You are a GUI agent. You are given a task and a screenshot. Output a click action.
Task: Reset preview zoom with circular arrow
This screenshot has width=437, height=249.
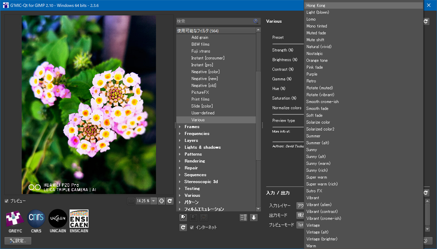coord(170,201)
